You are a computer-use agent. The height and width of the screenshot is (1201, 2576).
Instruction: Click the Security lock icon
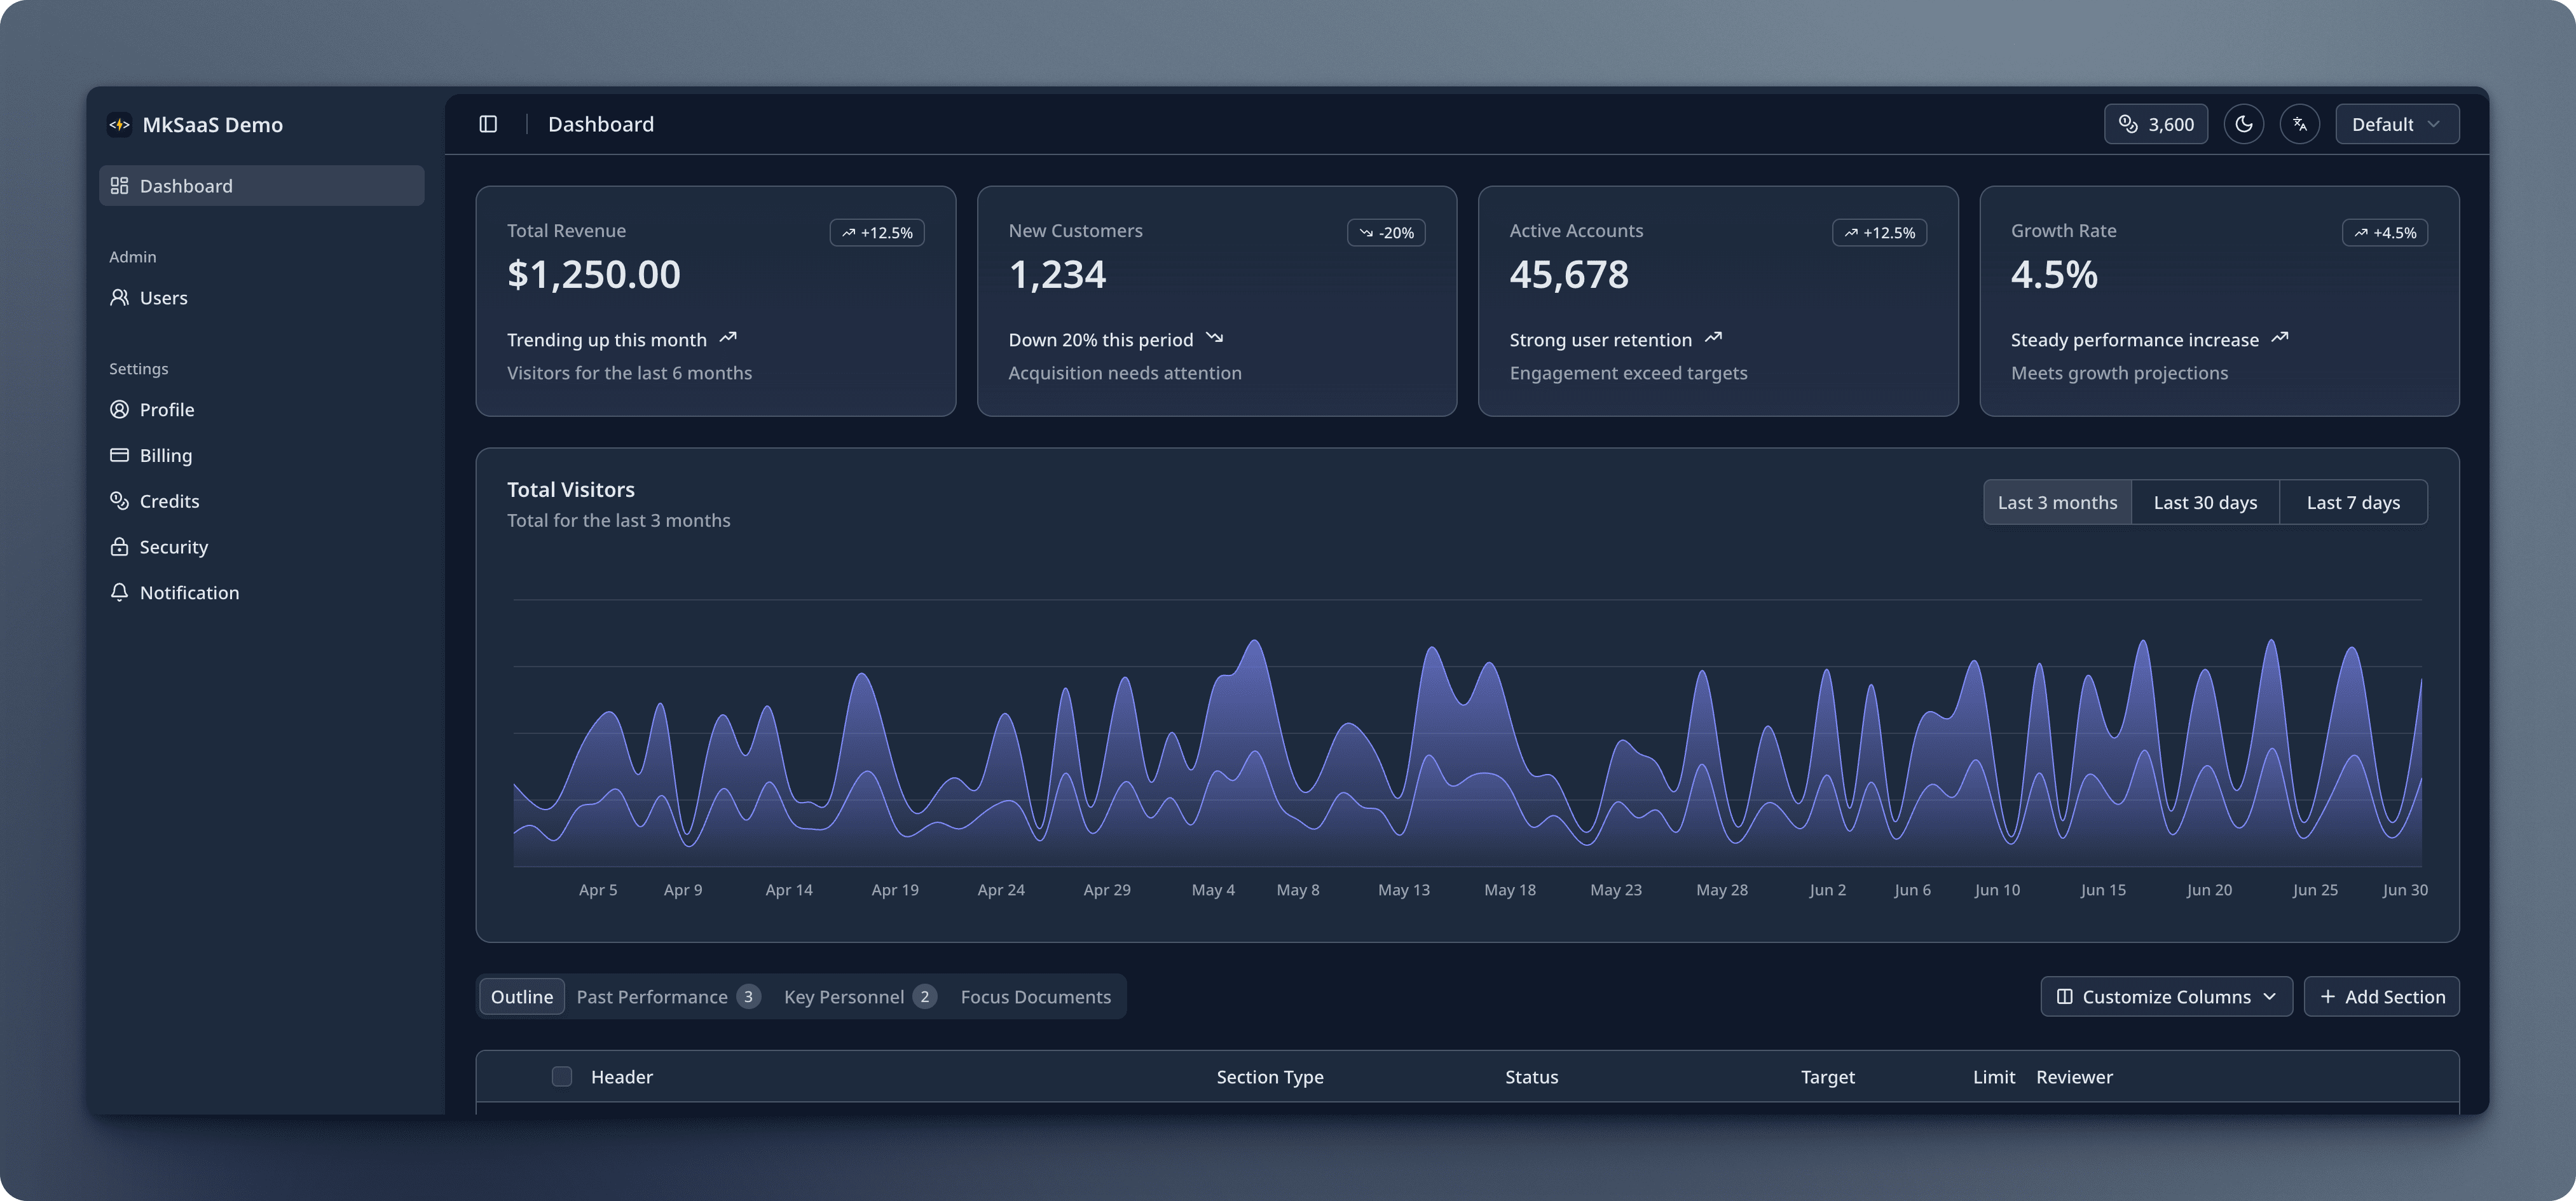[119, 546]
